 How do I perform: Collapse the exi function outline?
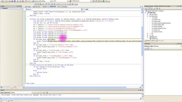pos(26,65)
